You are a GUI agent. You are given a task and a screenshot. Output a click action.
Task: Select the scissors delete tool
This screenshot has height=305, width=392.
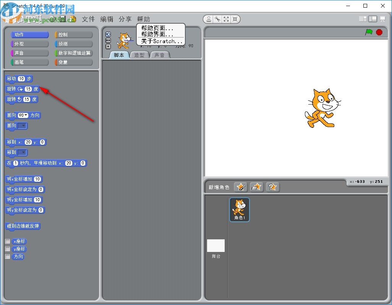[217, 19]
